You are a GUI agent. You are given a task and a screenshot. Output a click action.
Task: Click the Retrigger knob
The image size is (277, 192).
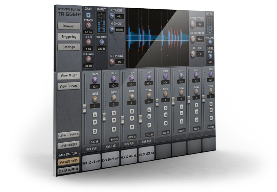tap(193, 39)
